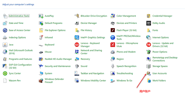Viewport: 185px width, 97px height.
Task: Click the Power Options icon
Action: [x=149, y=52]
